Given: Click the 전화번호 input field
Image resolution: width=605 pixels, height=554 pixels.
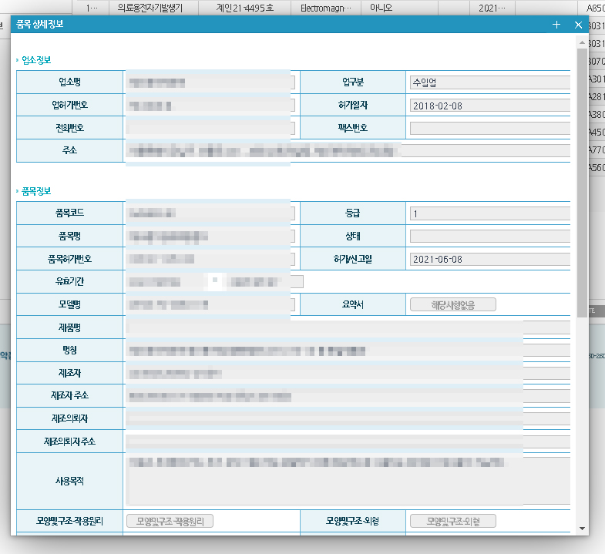Looking at the screenshot, I should (x=210, y=128).
